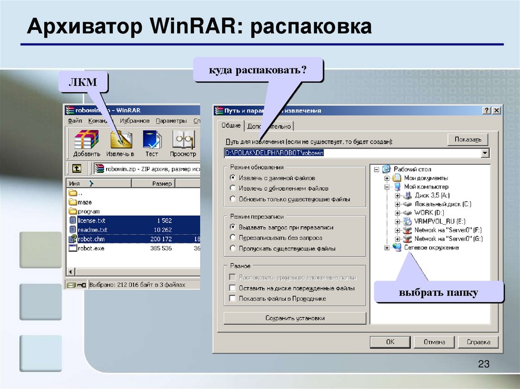Select the parent '..' folder entry
Screen dimensions: 520x389
pos(76,193)
